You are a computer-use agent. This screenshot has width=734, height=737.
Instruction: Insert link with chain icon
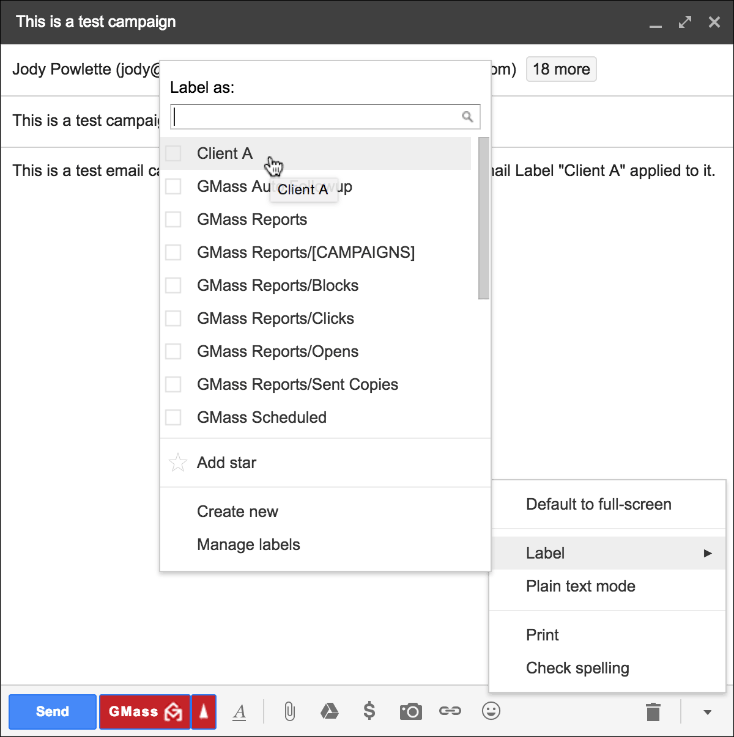(x=450, y=711)
